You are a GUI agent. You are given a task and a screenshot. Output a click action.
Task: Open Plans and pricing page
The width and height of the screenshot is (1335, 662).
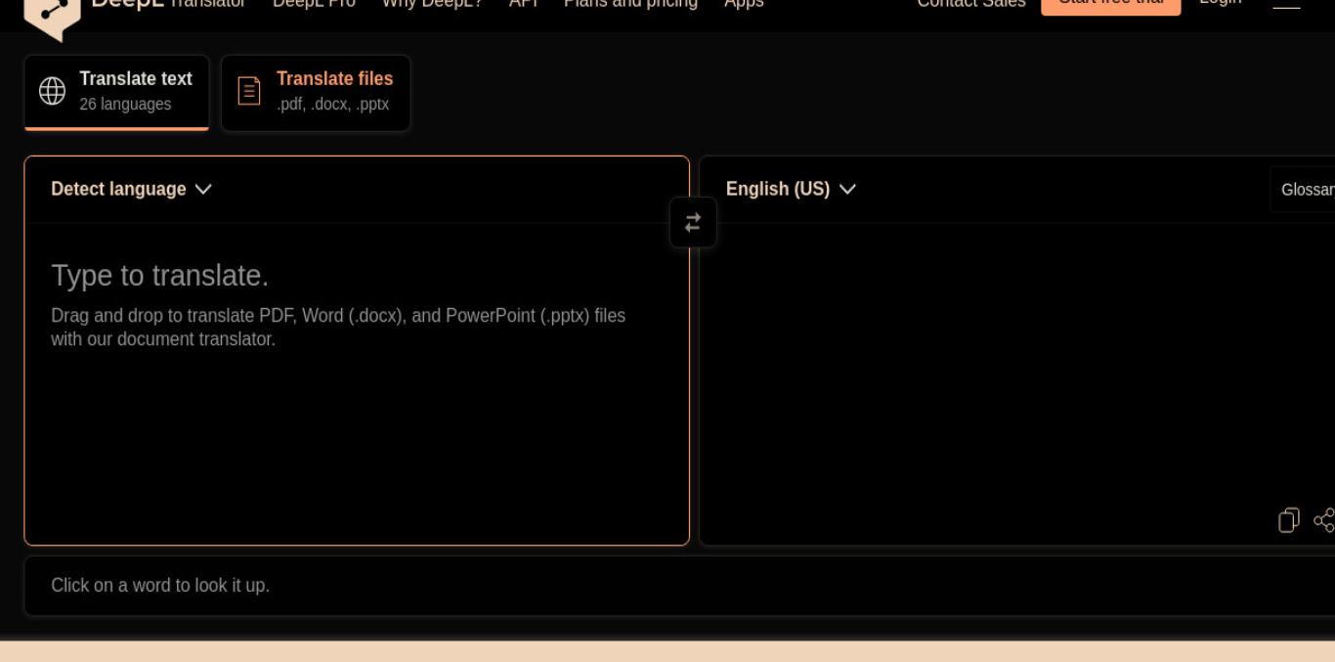click(630, 4)
